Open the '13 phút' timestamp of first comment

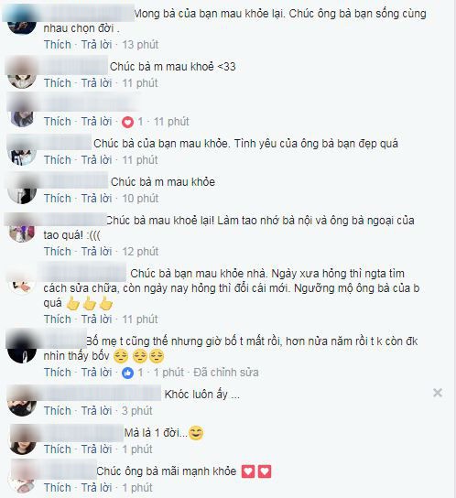[140, 45]
